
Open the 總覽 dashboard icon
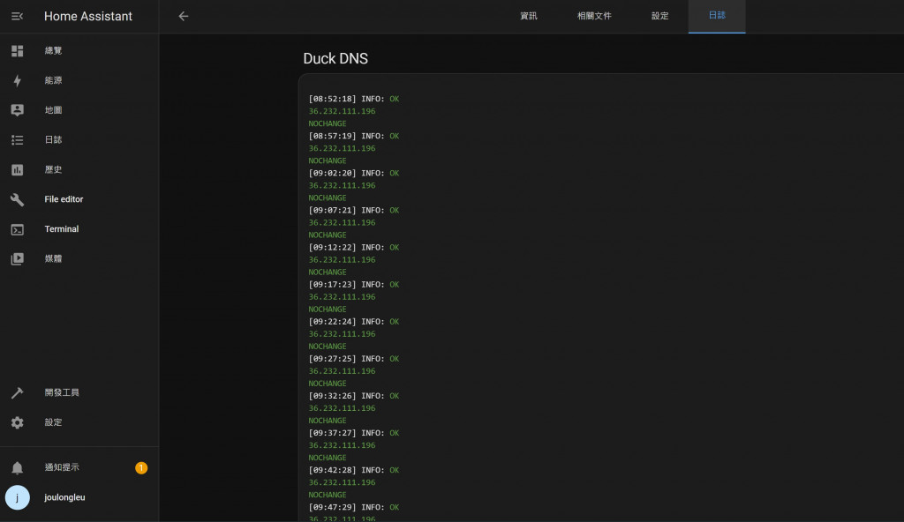(x=18, y=51)
